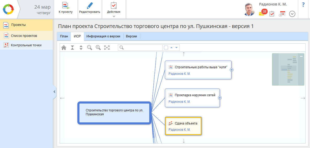This screenshot has width=310, height=148.
Task: Click the help question mark icon
Action: pyautogui.click(x=303, y=5)
